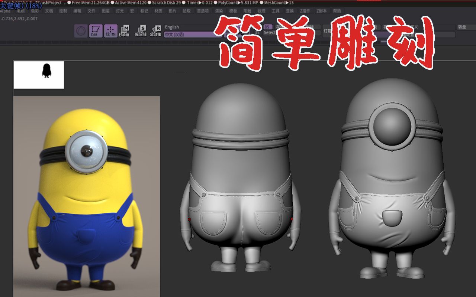
Task: Choose 中文 (汉语) language option
Action: click(193, 35)
